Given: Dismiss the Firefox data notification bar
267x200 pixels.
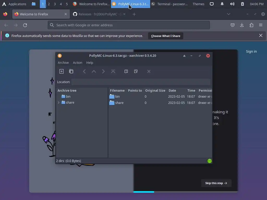Looking at the screenshot, I should tap(261, 35).
